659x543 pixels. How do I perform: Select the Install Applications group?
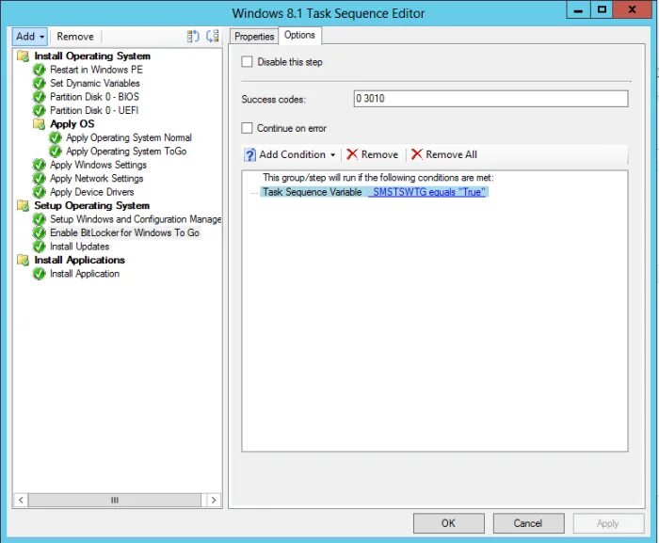click(x=79, y=260)
